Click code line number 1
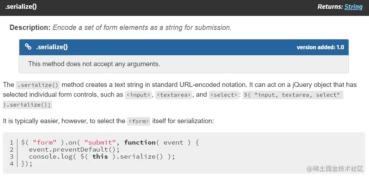 click(12, 142)
